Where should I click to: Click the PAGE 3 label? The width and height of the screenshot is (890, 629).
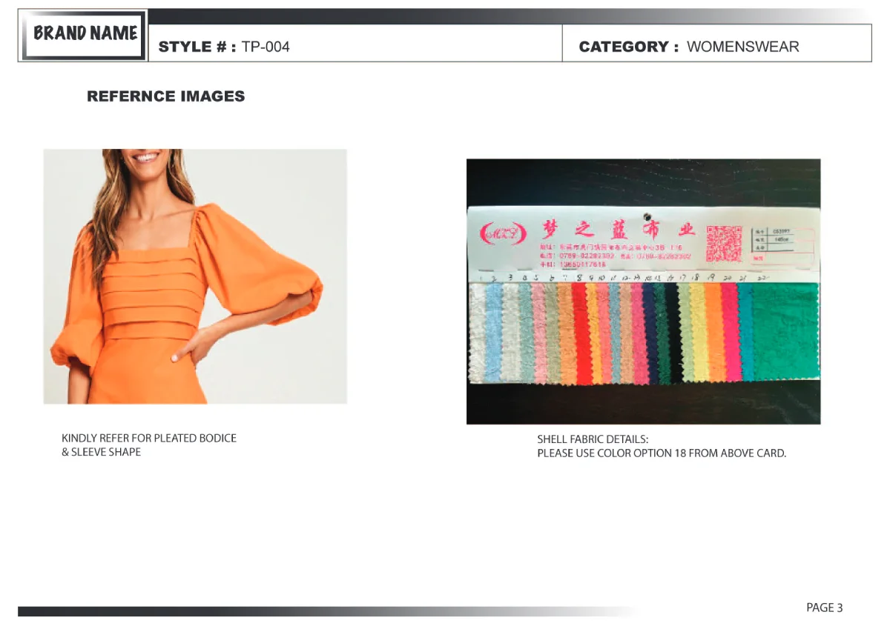(x=824, y=608)
